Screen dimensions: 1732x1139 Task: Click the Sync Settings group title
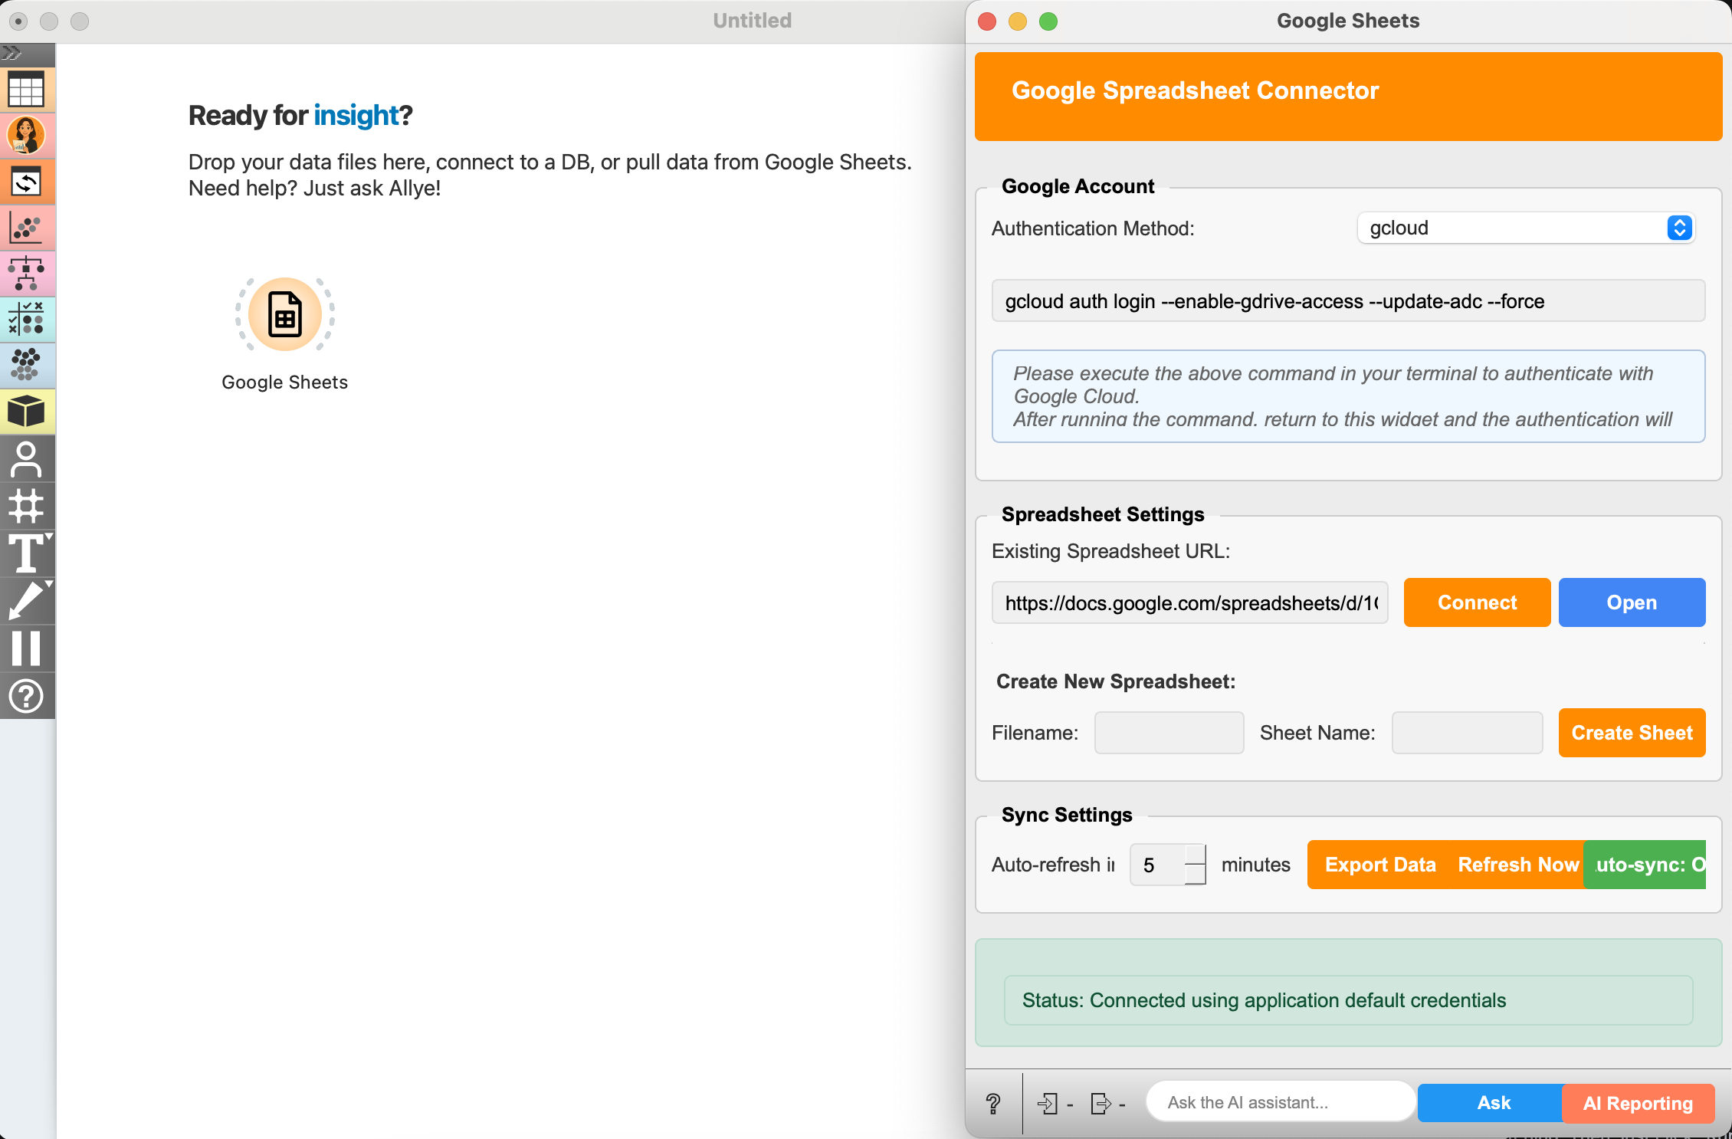1067,815
